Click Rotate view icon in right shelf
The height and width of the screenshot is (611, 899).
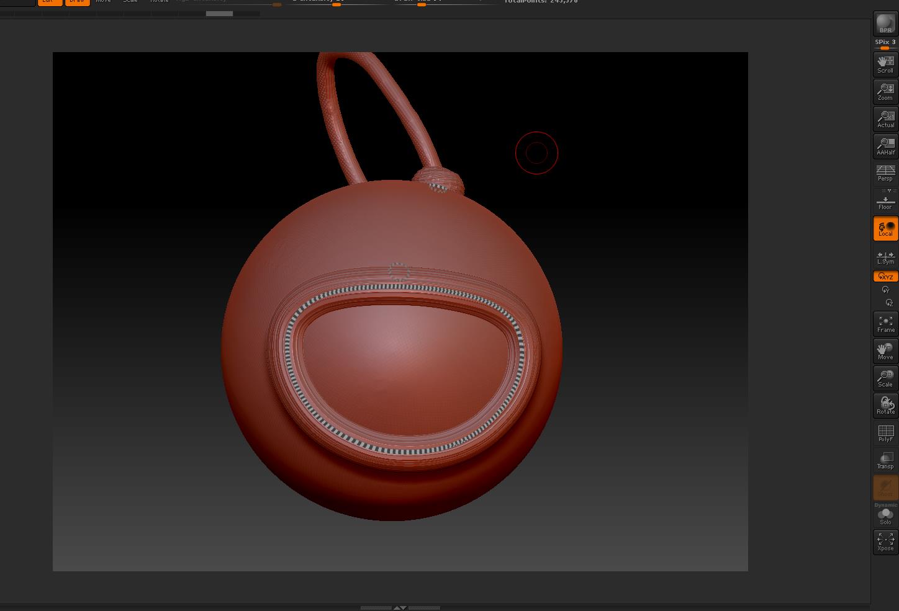coord(885,406)
